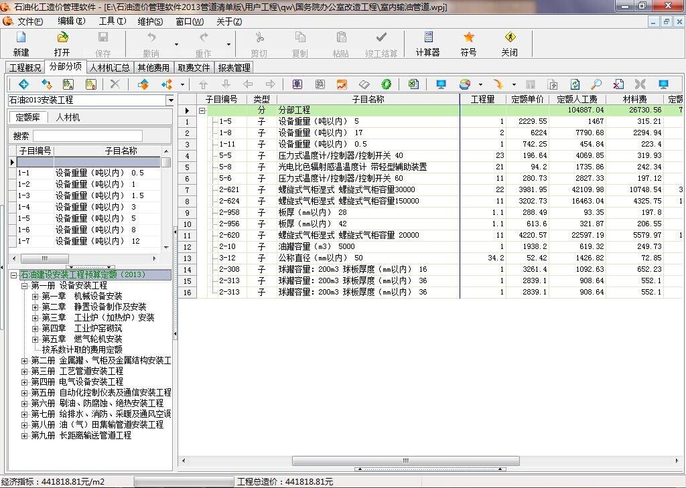
Task: Click the green circular gear icon
Action: point(386,84)
